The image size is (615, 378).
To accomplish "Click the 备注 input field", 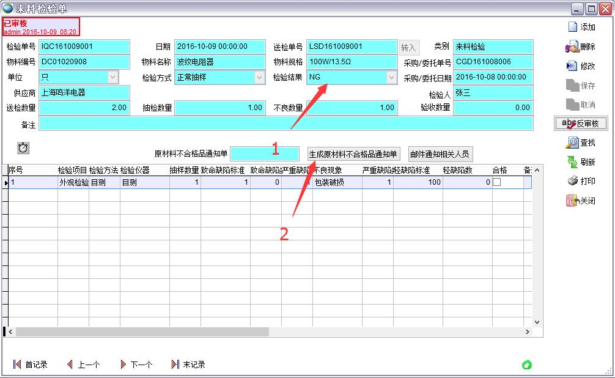I will (285, 124).
